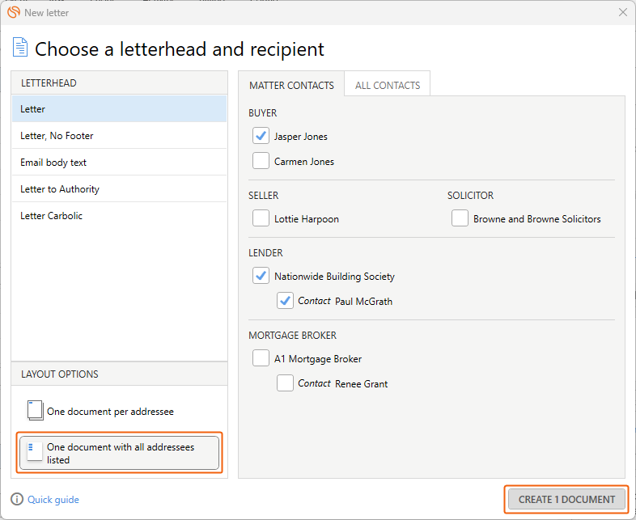Click the Create 1 Document button
The height and width of the screenshot is (520, 636).
[566, 499]
